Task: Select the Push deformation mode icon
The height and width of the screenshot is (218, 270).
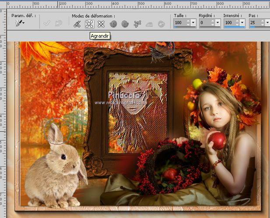Action: point(77,24)
